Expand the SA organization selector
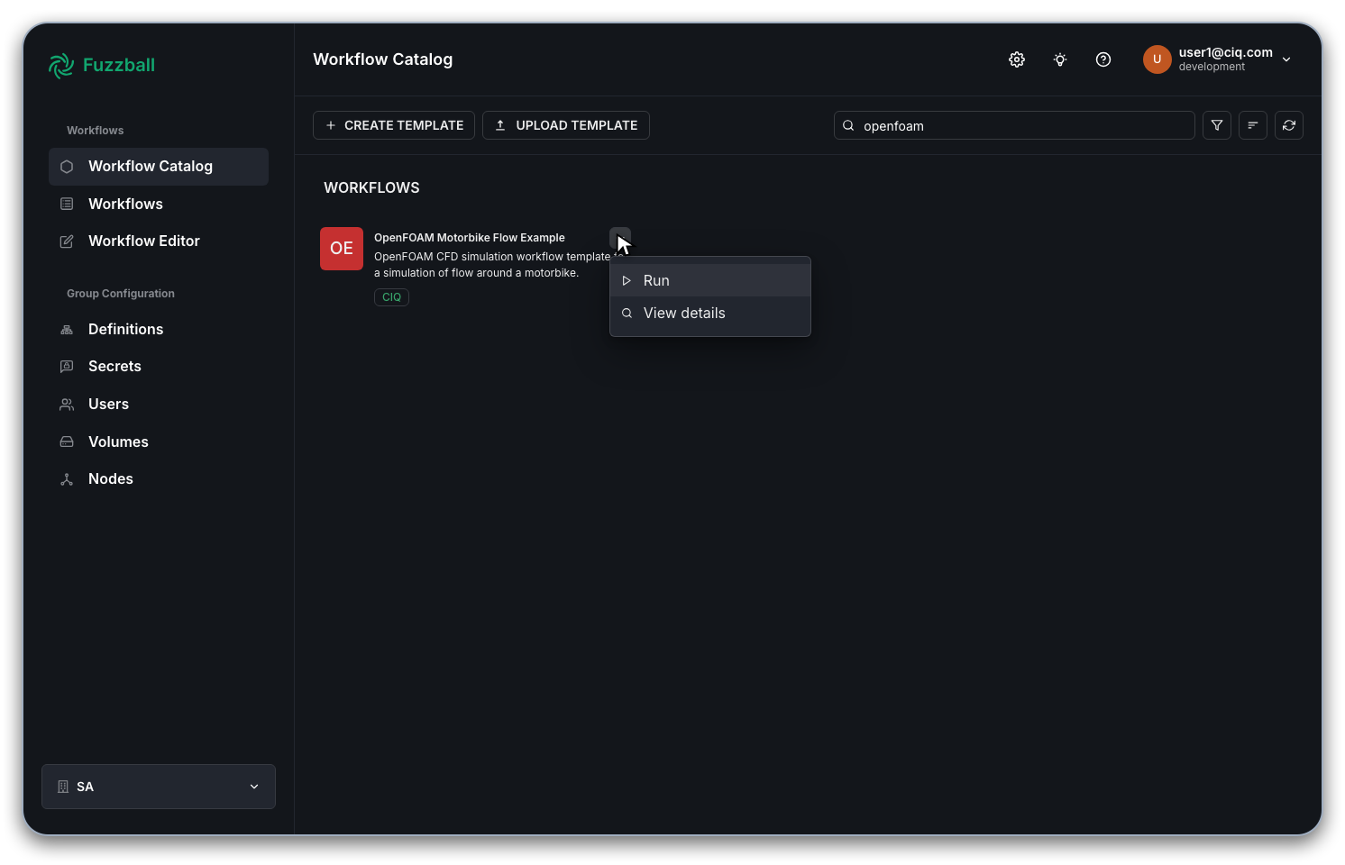1345x865 pixels. [x=159, y=787]
